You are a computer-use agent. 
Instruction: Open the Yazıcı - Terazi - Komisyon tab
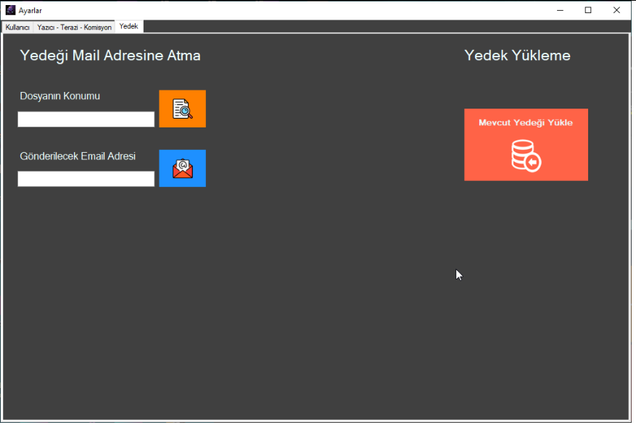pyautogui.click(x=74, y=27)
